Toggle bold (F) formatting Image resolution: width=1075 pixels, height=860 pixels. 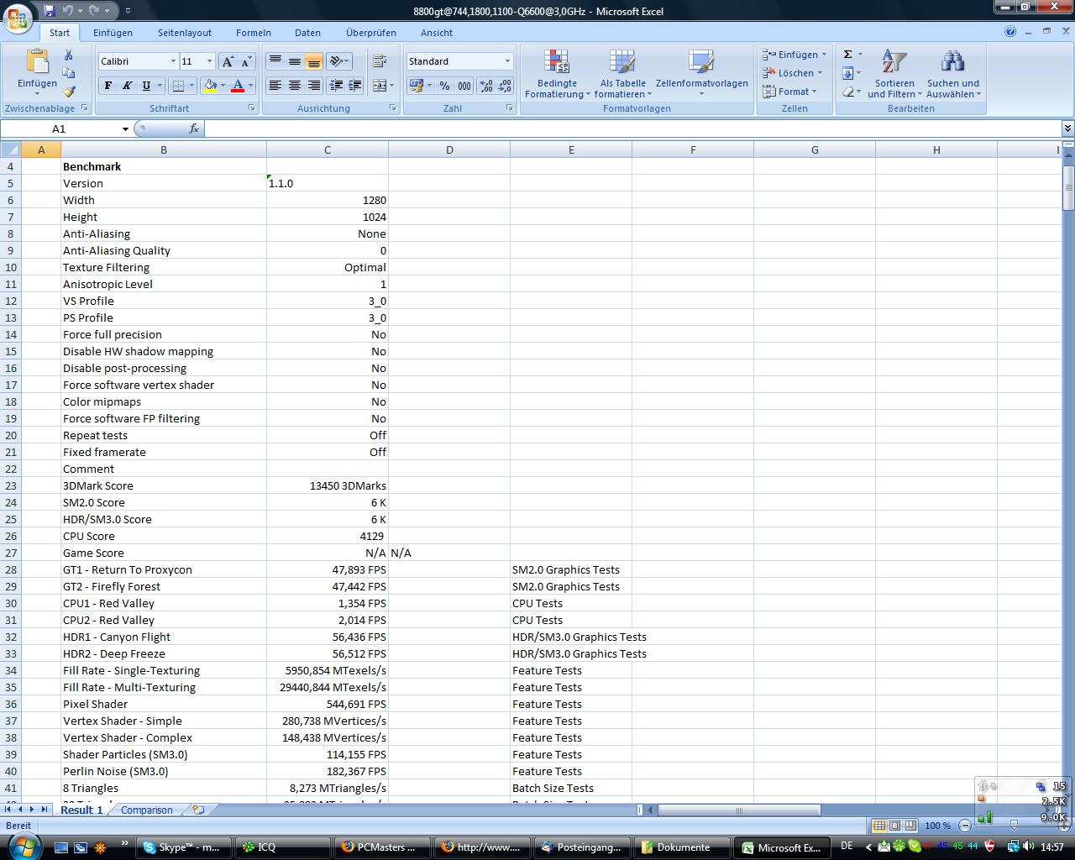107,86
